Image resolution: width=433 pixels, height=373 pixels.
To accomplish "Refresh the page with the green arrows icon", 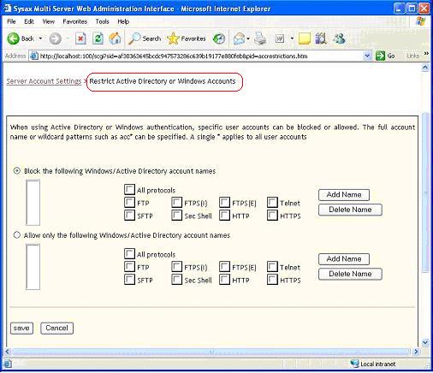I will 98,38.
